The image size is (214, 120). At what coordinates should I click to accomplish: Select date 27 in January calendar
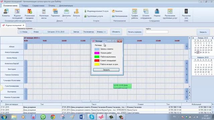pos(198,52)
